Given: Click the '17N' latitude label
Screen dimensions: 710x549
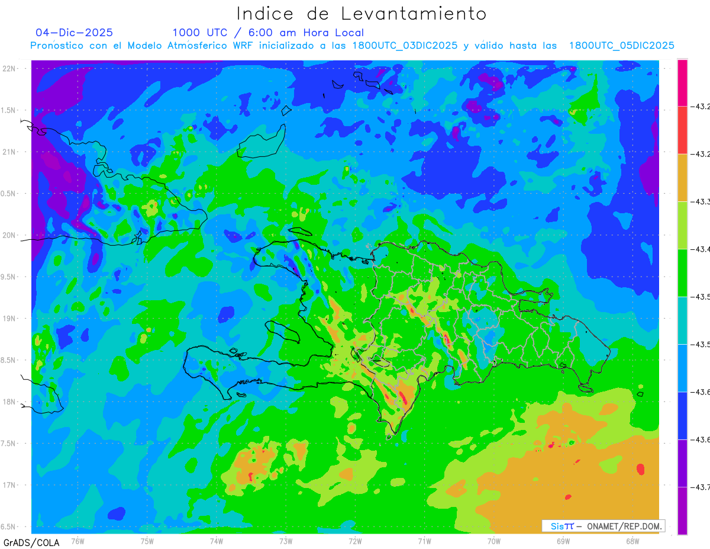Looking at the screenshot, I should pyautogui.click(x=9, y=485).
